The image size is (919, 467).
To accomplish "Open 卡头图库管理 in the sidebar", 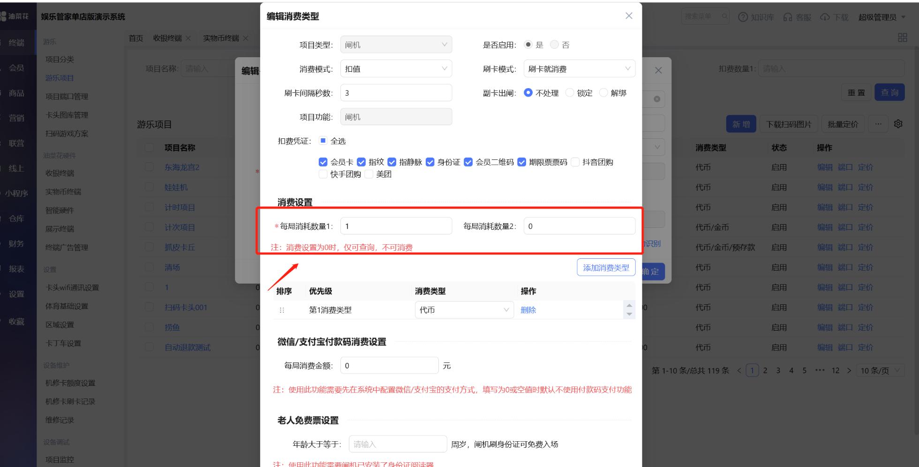I will [x=67, y=115].
